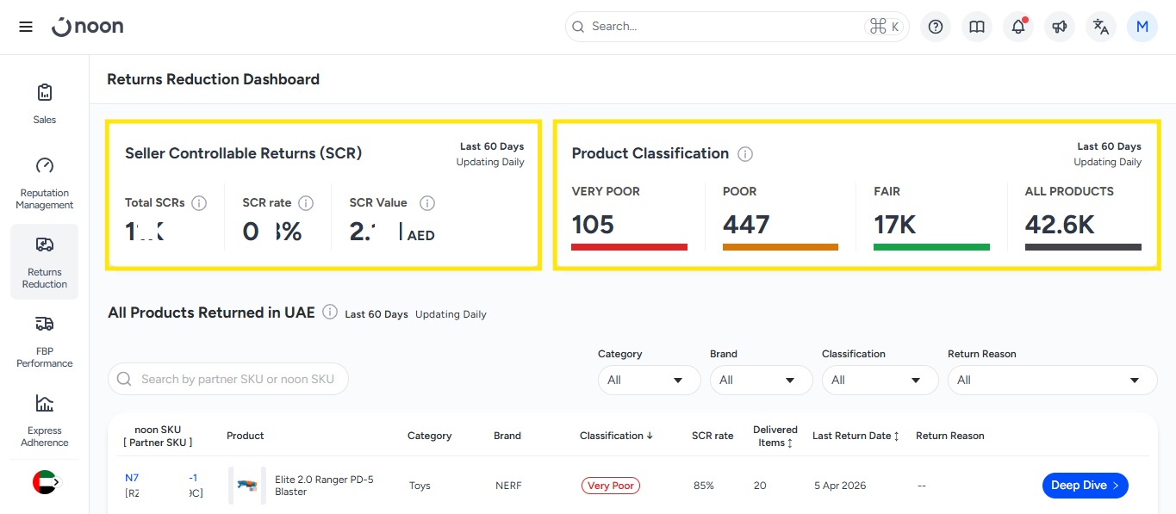Image resolution: width=1176 pixels, height=514 pixels.
Task: Open the Classification filter dropdown
Action: coord(880,380)
